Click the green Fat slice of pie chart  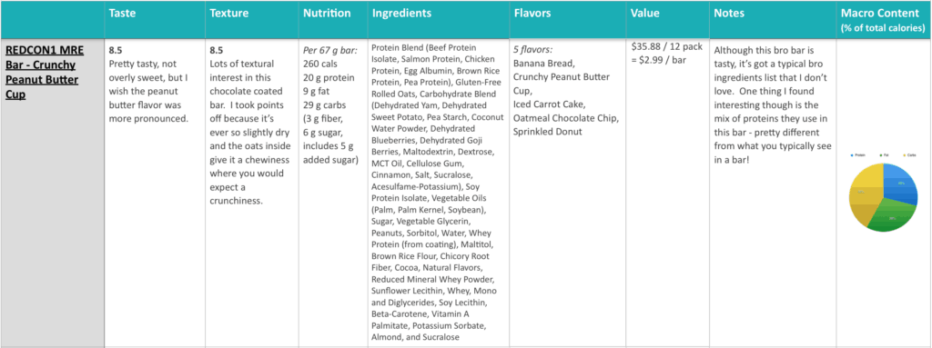pos(888,215)
